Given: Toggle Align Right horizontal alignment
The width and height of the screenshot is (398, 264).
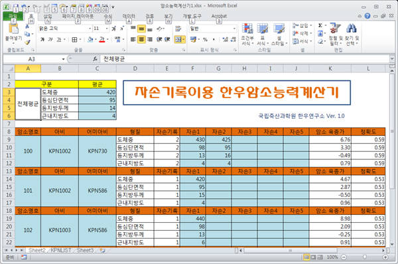Looking at the screenshot, I should tap(150, 39).
